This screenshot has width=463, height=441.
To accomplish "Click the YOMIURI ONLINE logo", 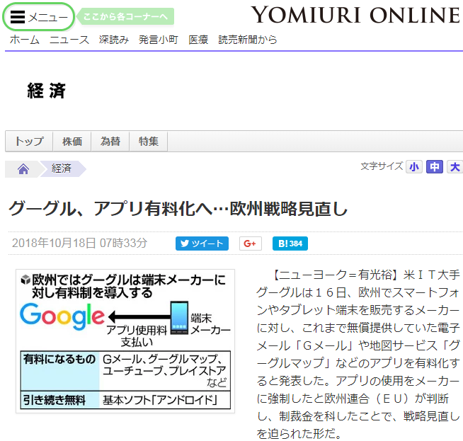I will click(356, 15).
